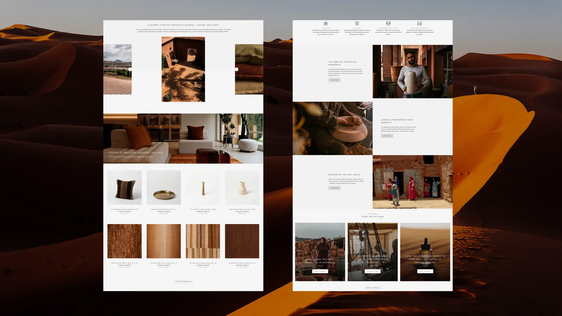Image resolution: width=562 pixels, height=316 pixels.
Task: Open the Walnut Candle Holder product image
Action: [203, 188]
